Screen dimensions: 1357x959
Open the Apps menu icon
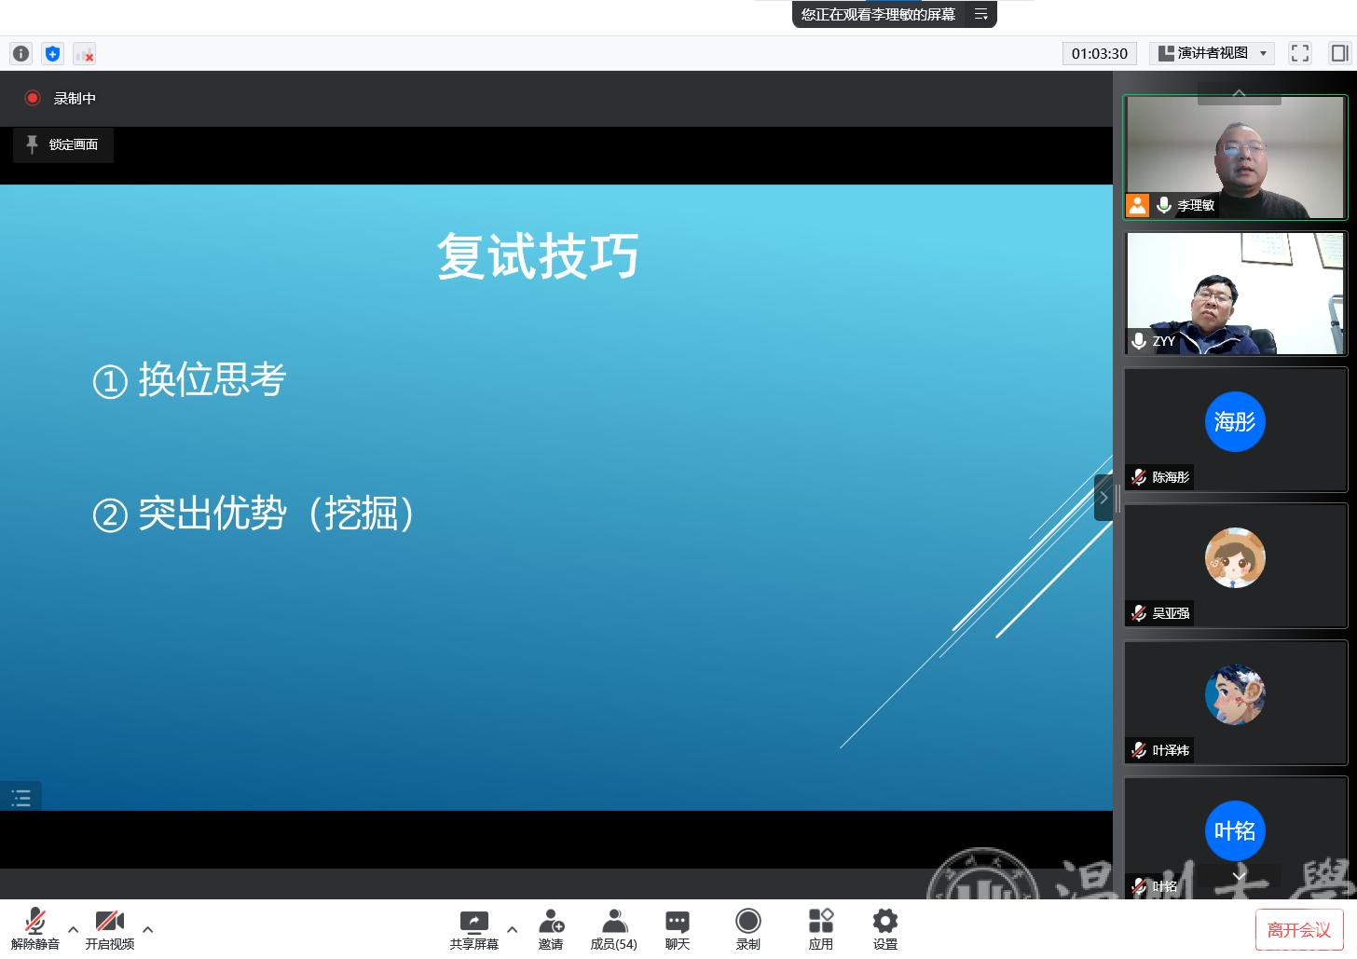point(820,929)
